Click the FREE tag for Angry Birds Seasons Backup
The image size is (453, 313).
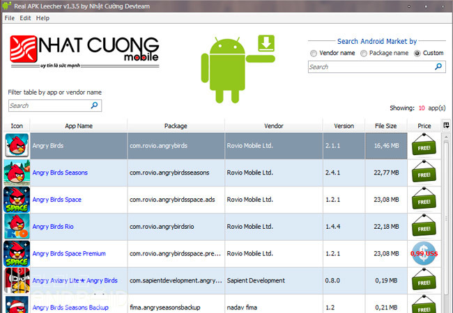pos(424,305)
